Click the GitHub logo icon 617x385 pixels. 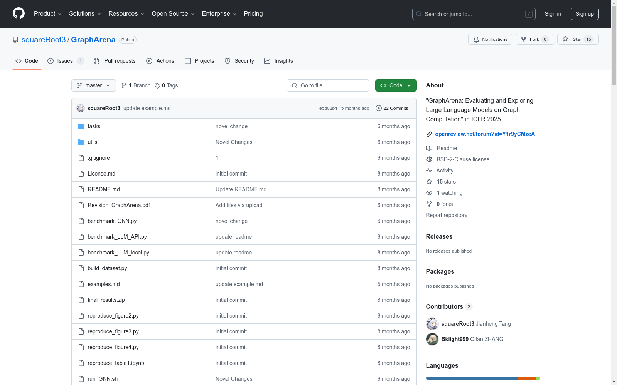click(19, 13)
